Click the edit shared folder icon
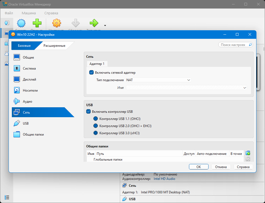Viewport: 265px width, 203px height. (248, 159)
